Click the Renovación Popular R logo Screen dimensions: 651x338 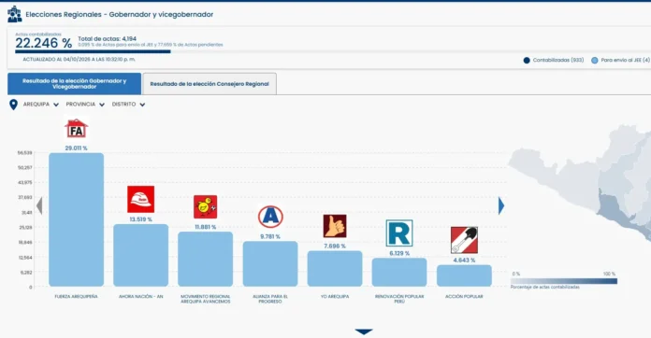399,233
